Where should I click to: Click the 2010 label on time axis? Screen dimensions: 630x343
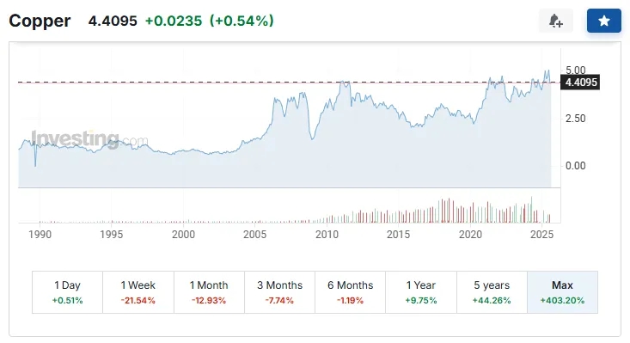[327, 234]
